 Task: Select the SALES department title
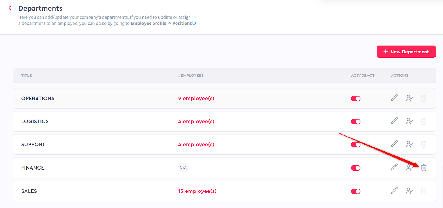29,191
